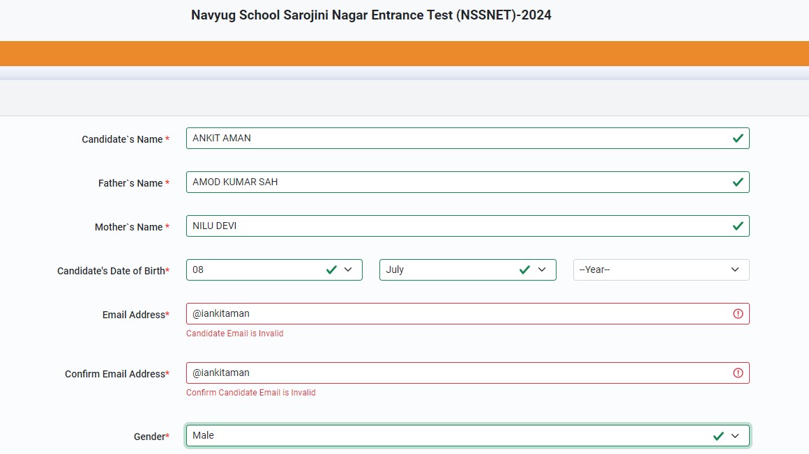Click the error exclamation icon on Email Address
Viewport: 809px width, 454px height.
(x=738, y=313)
